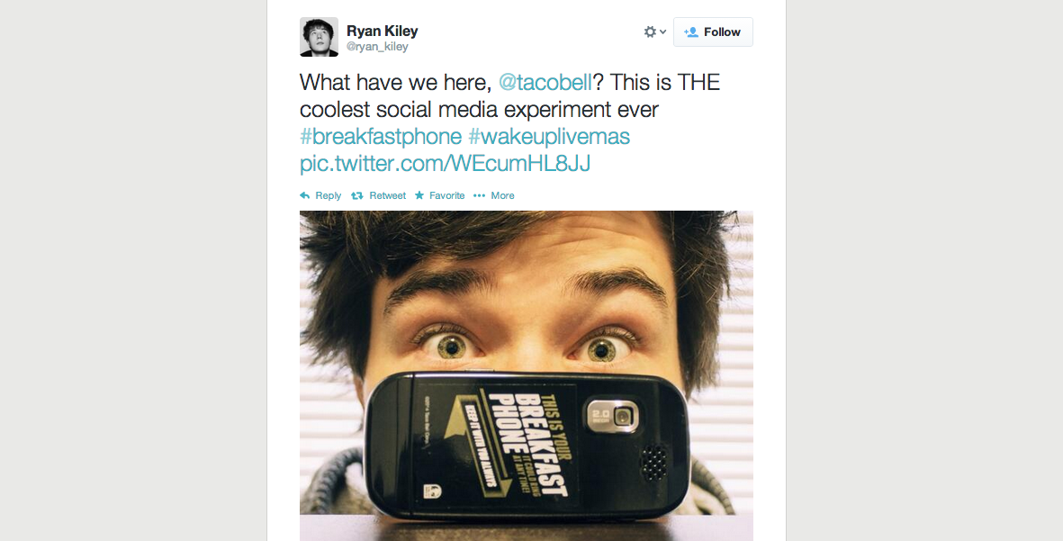Click the retweet arrows icon
The image size is (1063, 541).
pyautogui.click(x=357, y=195)
